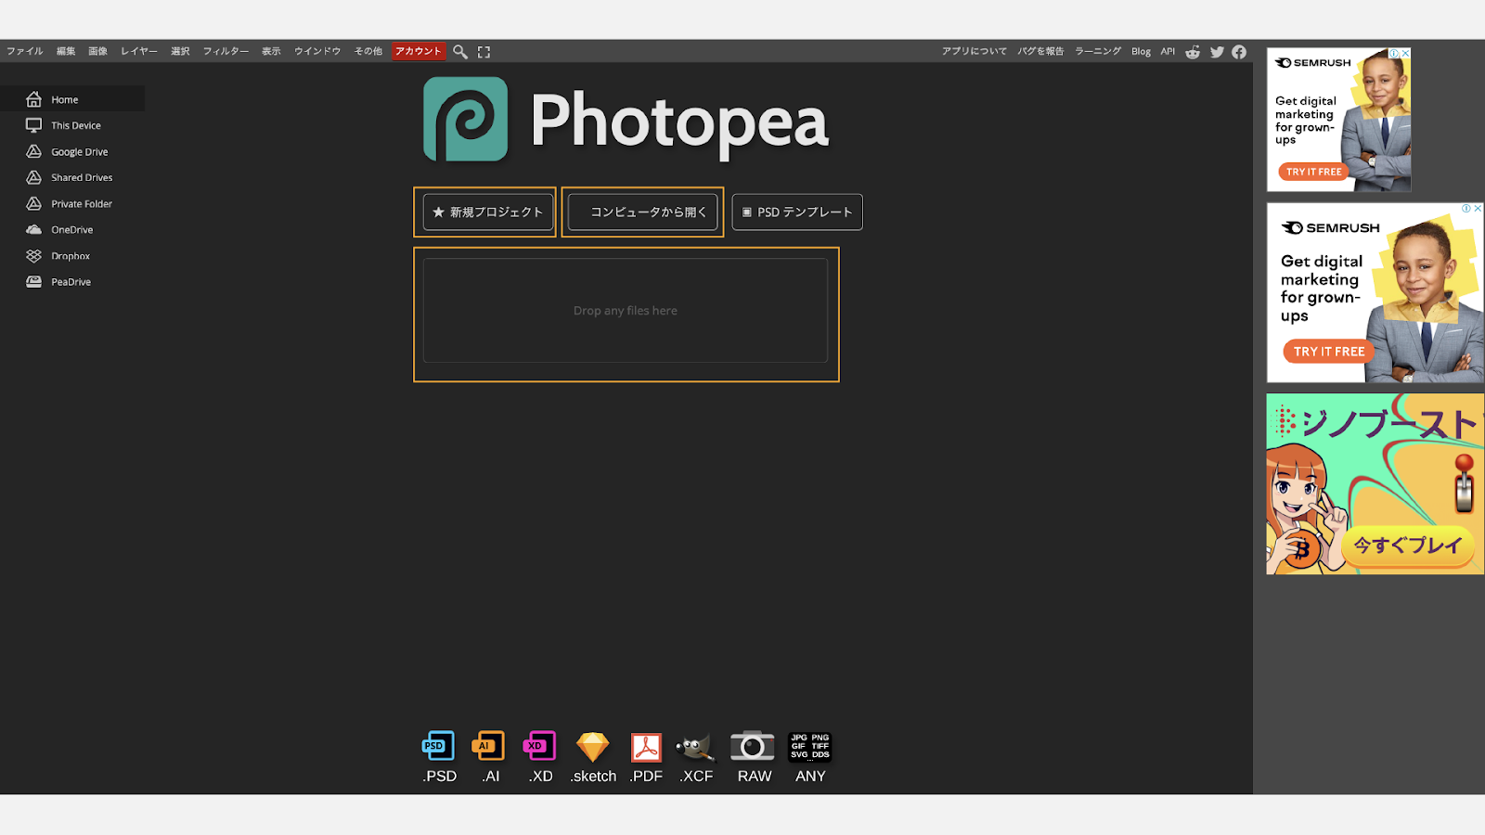Click the Twitter bird icon
The image size is (1485, 835).
point(1217,52)
